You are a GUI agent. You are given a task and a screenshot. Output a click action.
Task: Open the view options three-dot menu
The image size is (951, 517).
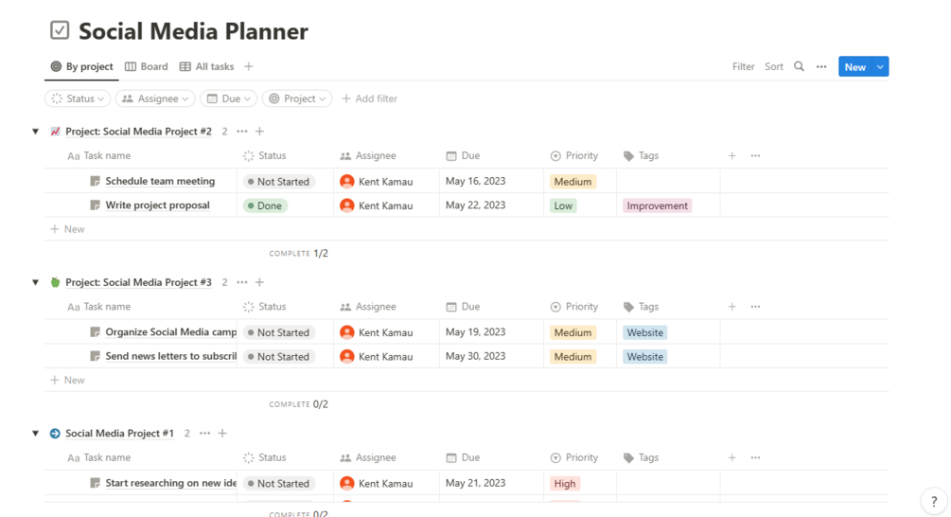[821, 66]
